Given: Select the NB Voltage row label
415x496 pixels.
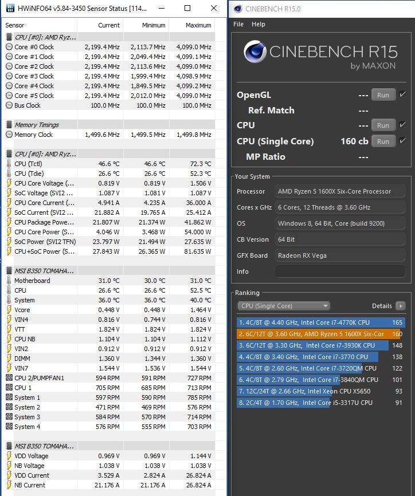Looking at the screenshot, I should point(29,466).
